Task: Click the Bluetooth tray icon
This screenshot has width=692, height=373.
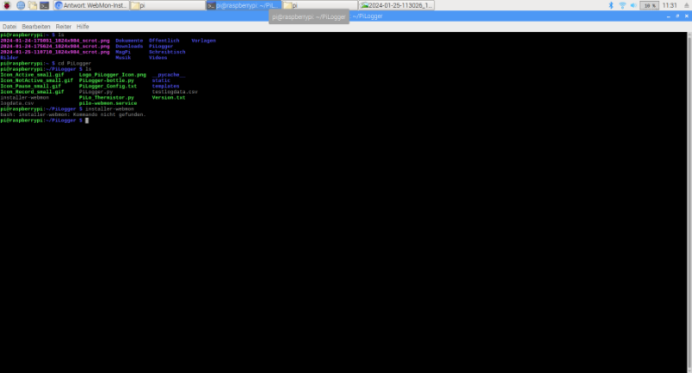Action: 610,5
